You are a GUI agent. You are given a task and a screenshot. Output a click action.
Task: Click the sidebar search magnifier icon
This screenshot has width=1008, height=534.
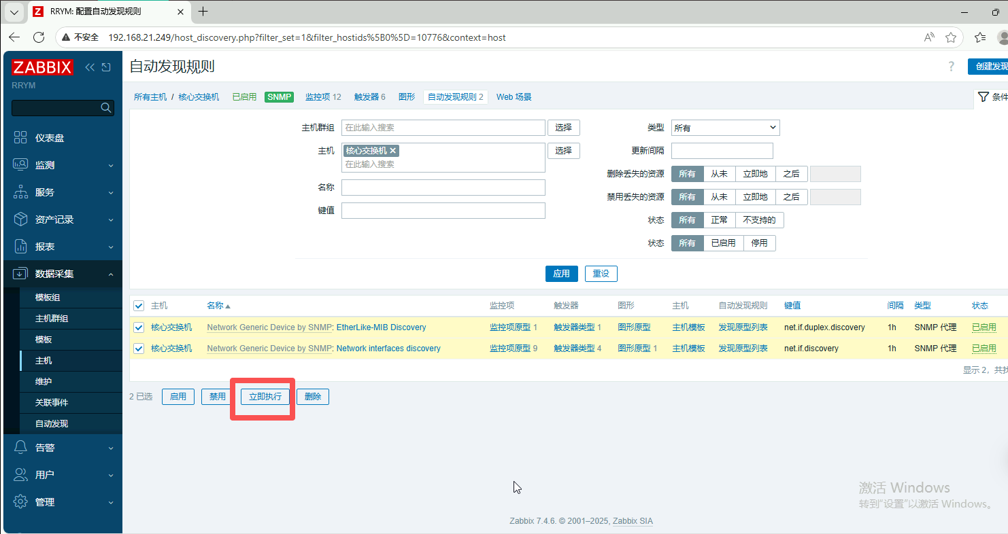(x=105, y=107)
